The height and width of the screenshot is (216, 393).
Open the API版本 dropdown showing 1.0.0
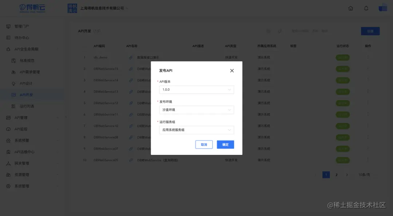(196, 90)
